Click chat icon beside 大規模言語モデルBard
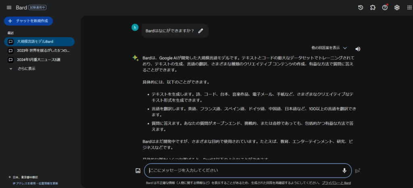Screen dimensions: 413x188 point(10,42)
